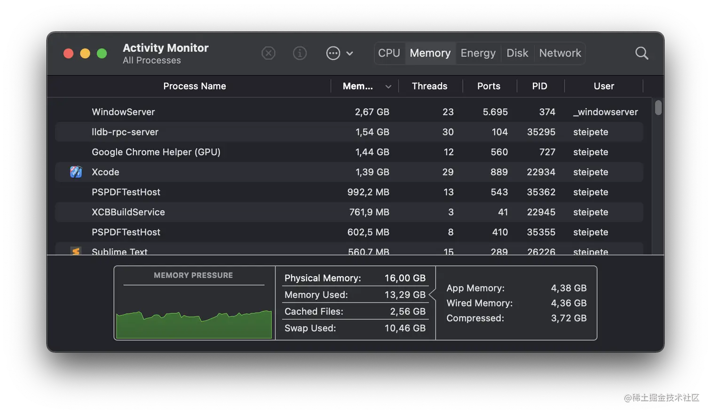Image resolution: width=711 pixels, height=414 pixels.
Task: Minimize window with yellow button
Action: pyautogui.click(x=85, y=54)
